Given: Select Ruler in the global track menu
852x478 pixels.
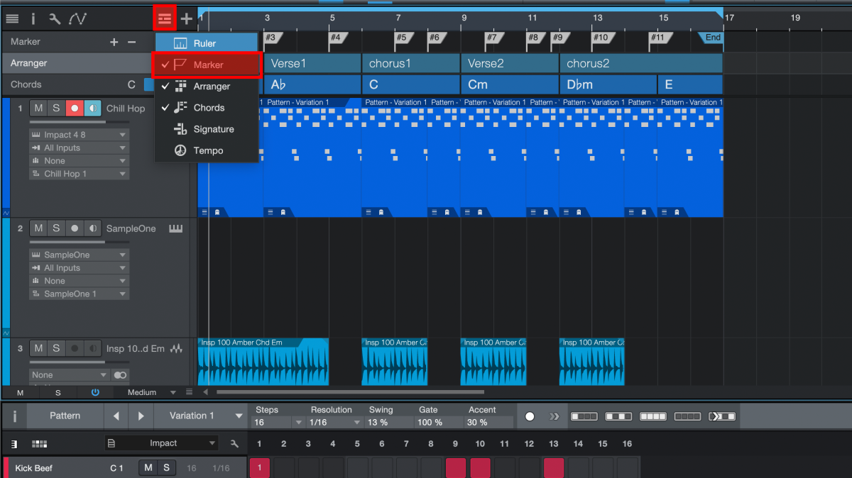Looking at the screenshot, I should (206, 43).
